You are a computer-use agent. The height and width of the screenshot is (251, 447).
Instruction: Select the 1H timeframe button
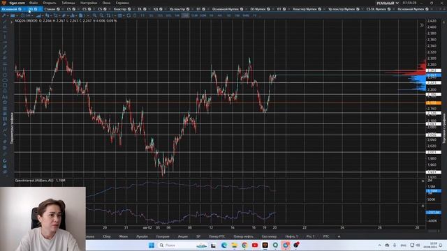211,15
